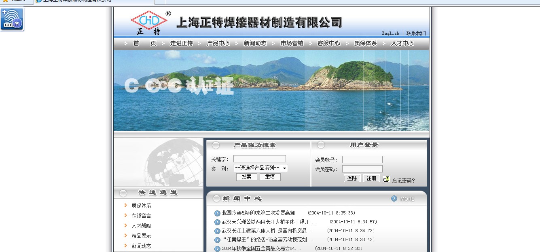Open news “江南焊王”的绝活
Image resolution: width=540 pixels, height=252 pixels.
(267, 239)
